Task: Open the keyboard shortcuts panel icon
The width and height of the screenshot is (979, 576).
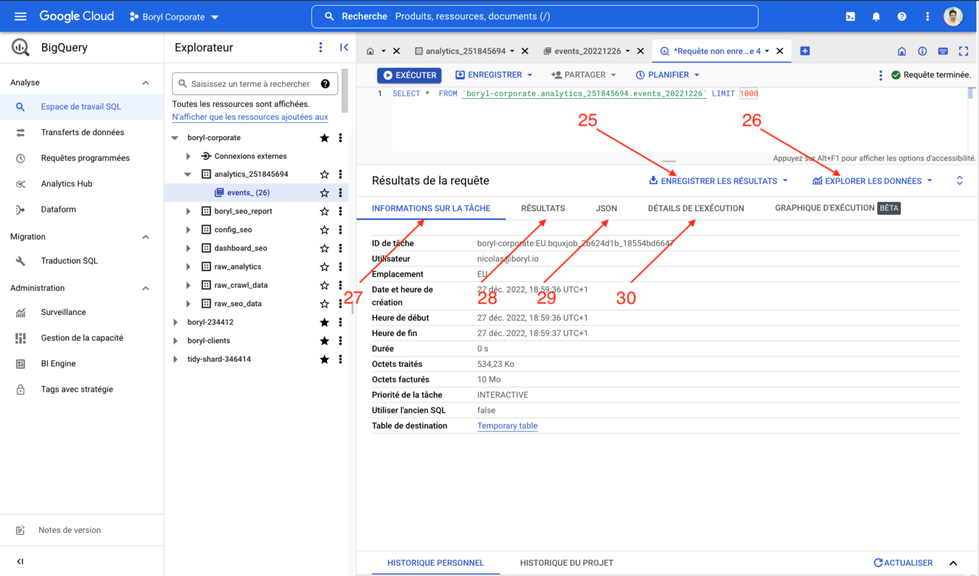Action: click(943, 51)
